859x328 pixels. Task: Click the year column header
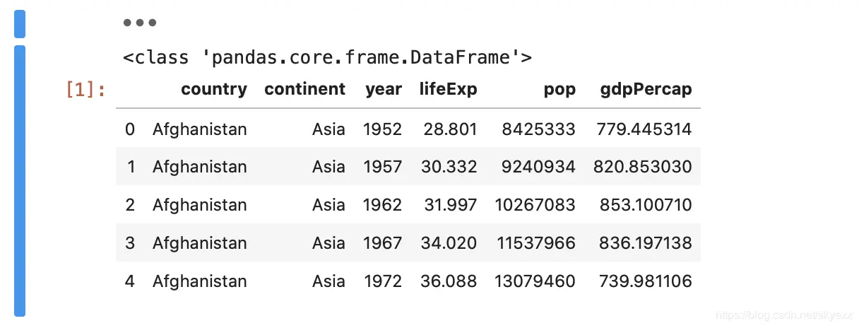[x=383, y=90]
